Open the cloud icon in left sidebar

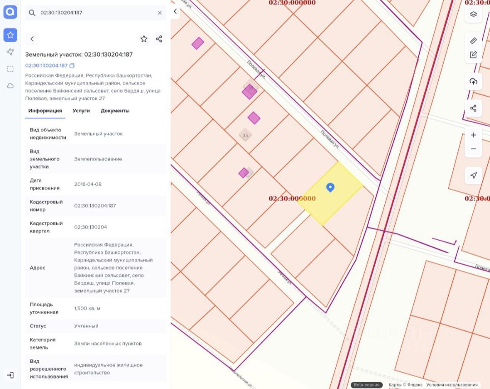coord(10,86)
